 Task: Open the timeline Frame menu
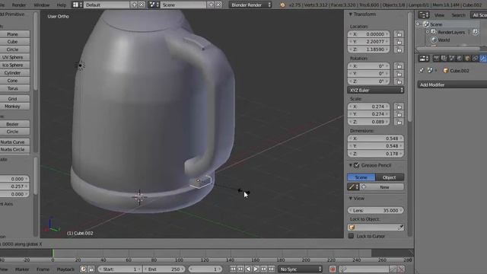coord(43,269)
